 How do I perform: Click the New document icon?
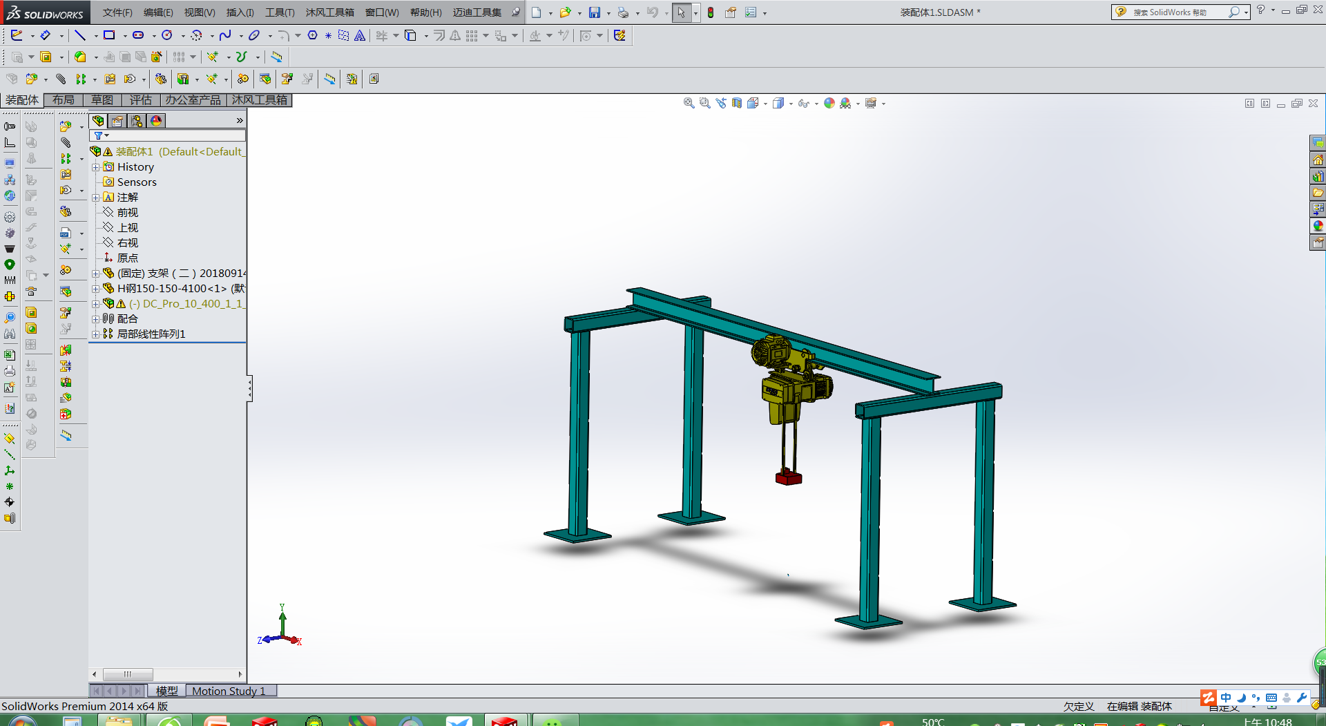click(536, 12)
